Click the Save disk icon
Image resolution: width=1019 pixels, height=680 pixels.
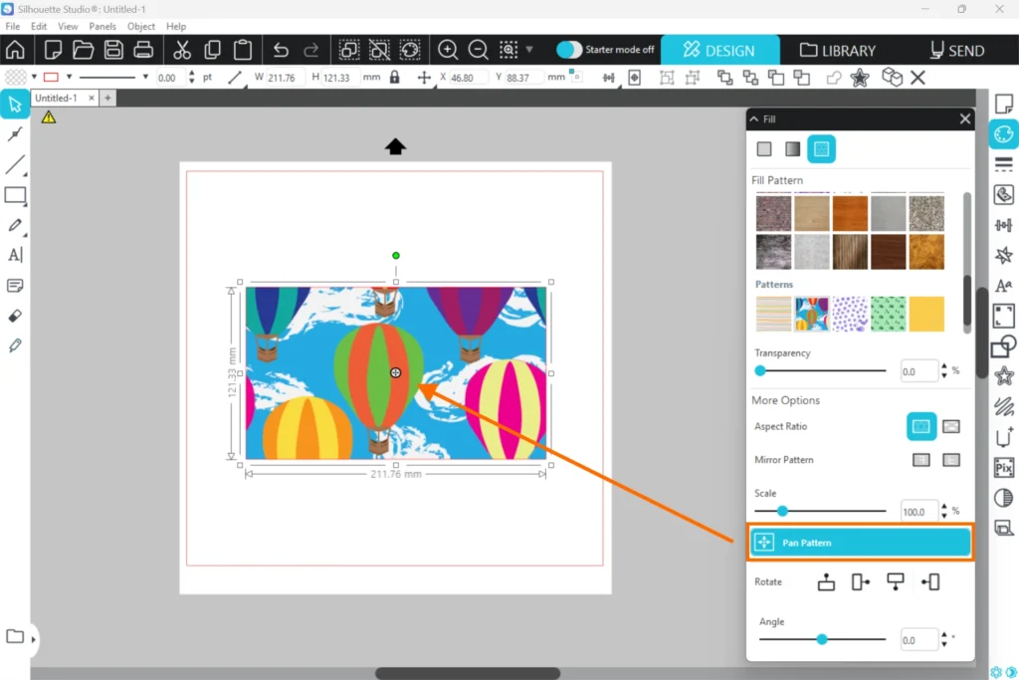coord(113,50)
